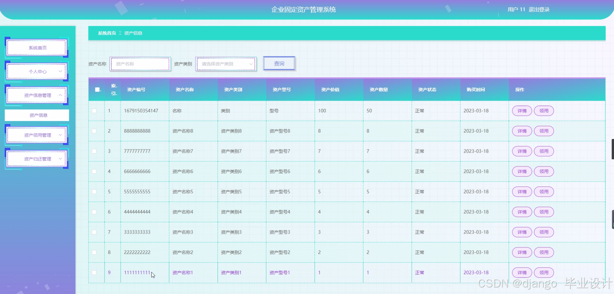
Task: Check the box for row 4444444444
Action: click(94, 212)
